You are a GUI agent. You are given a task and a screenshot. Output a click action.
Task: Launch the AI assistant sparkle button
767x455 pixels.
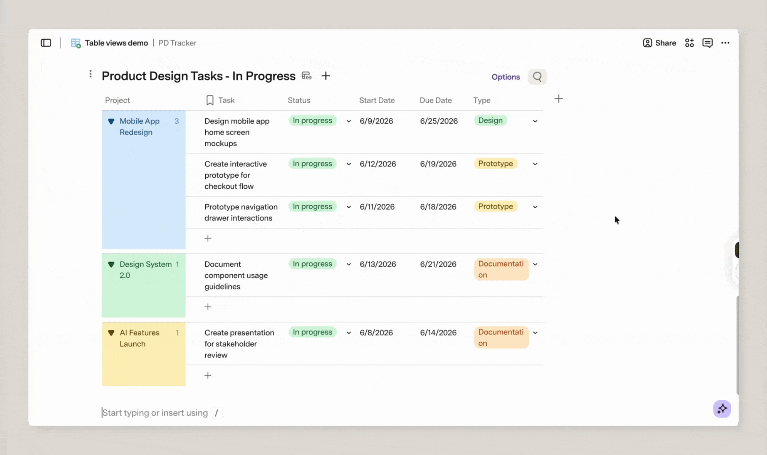(722, 409)
